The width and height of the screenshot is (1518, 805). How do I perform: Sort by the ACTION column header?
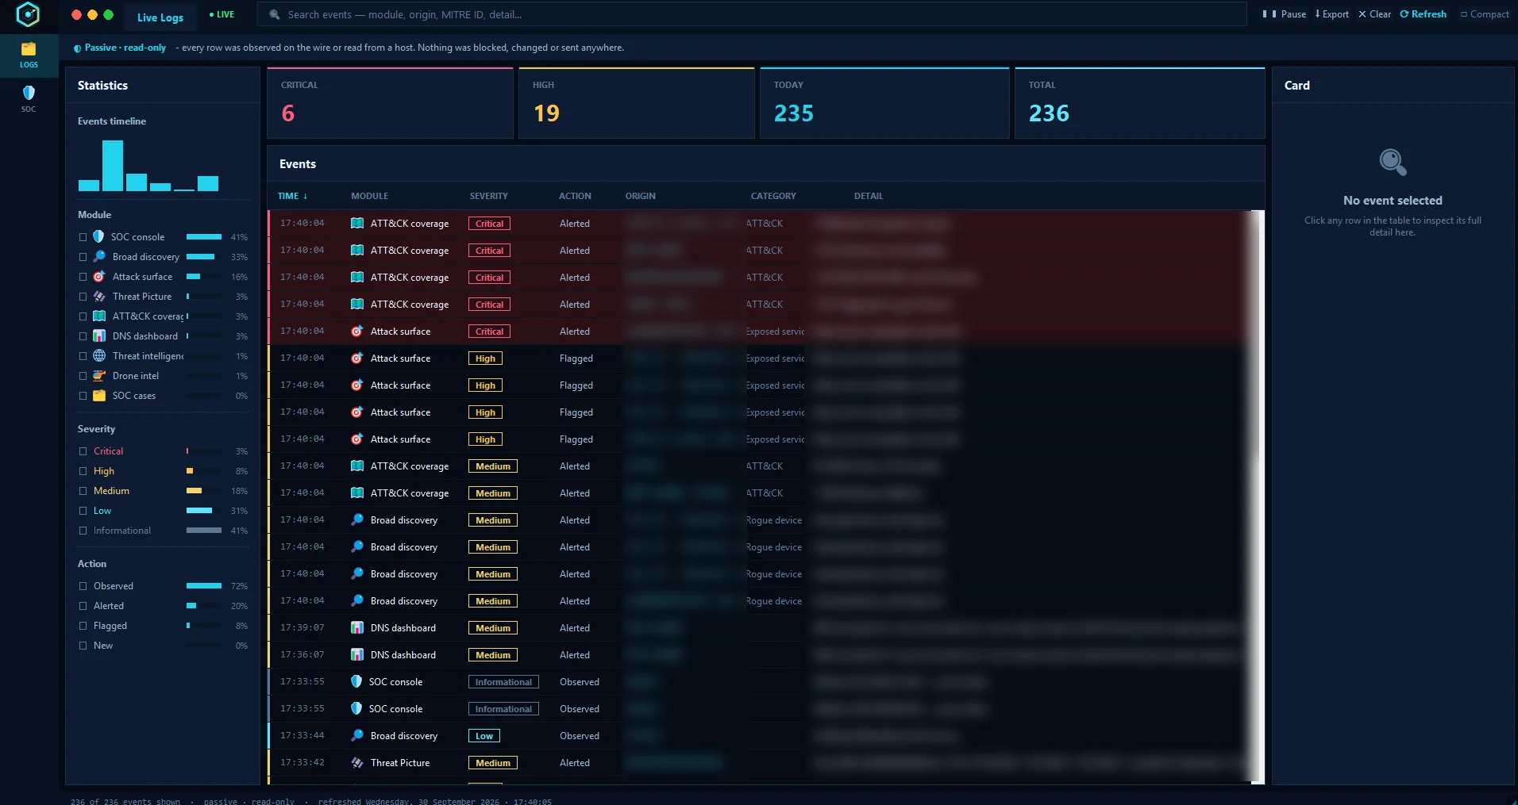click(575, 196)
